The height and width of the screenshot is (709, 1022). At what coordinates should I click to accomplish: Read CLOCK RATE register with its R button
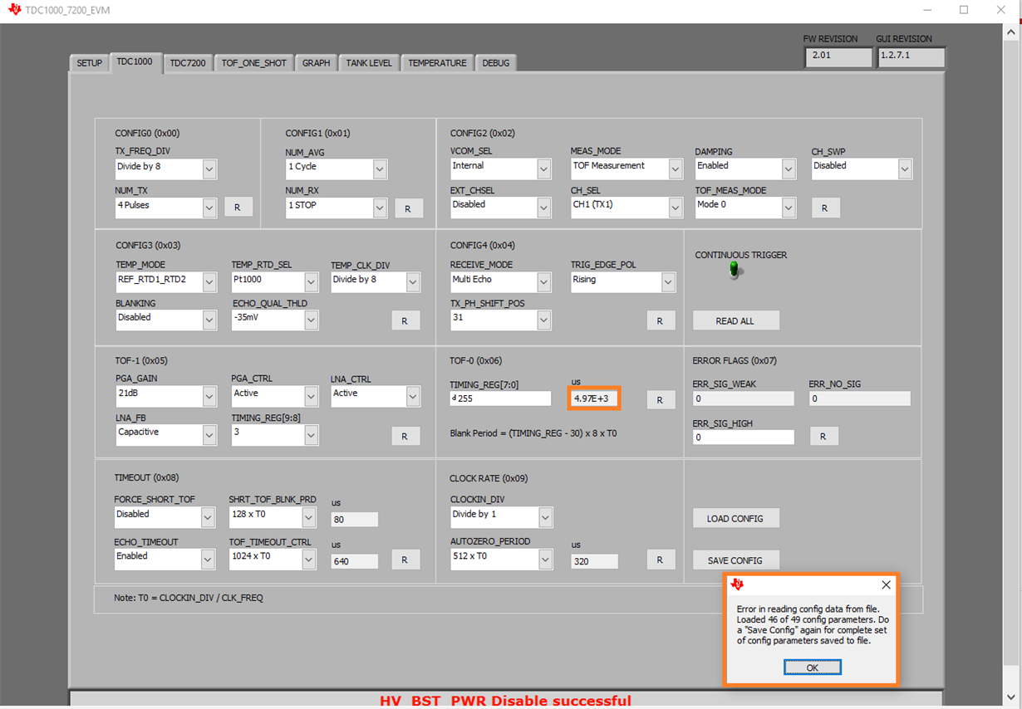(661, 560)
